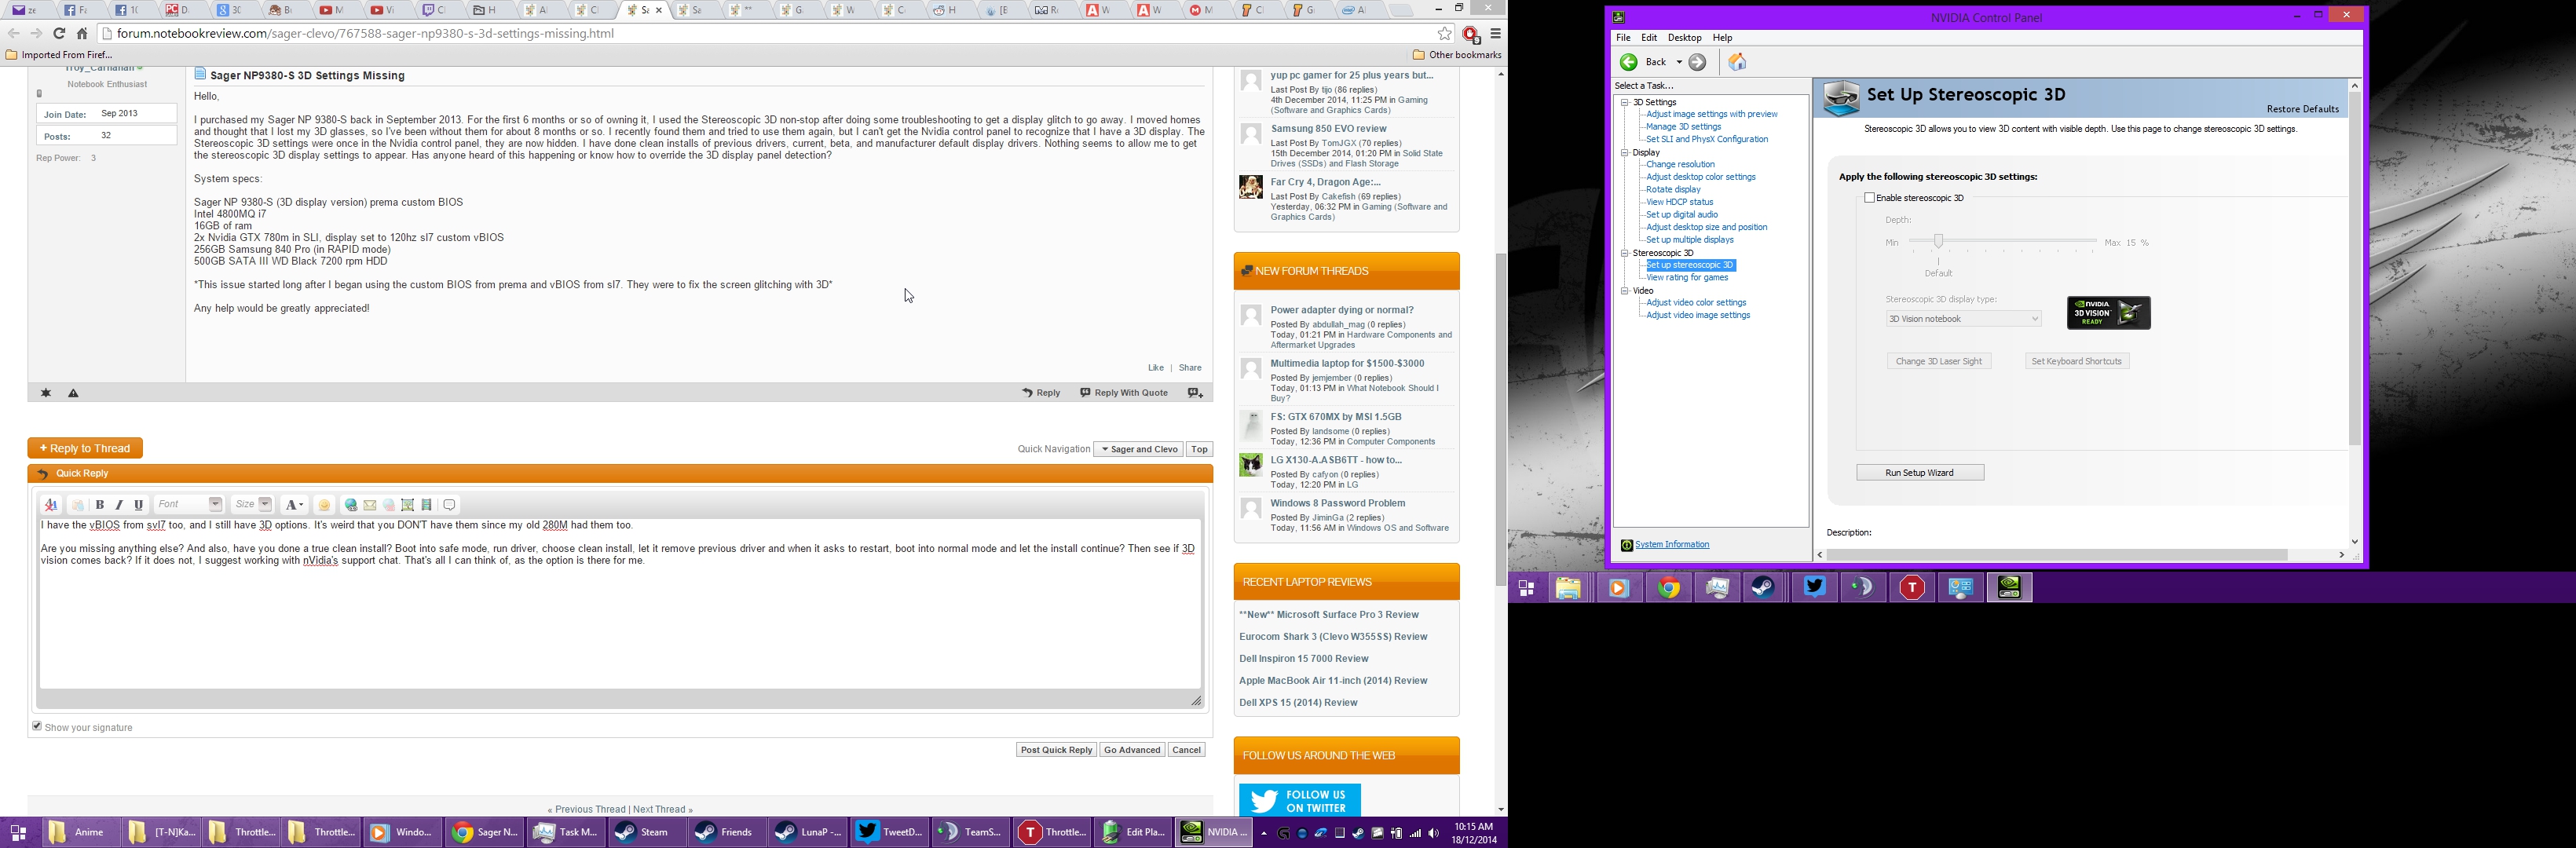This screenshot has height=848, width=2576.
Task: Insert a video in the reply editor
Action: pyautogui.click(x=427, y=505)
